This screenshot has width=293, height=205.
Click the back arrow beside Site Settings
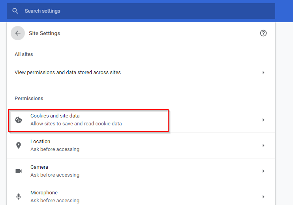18,33
